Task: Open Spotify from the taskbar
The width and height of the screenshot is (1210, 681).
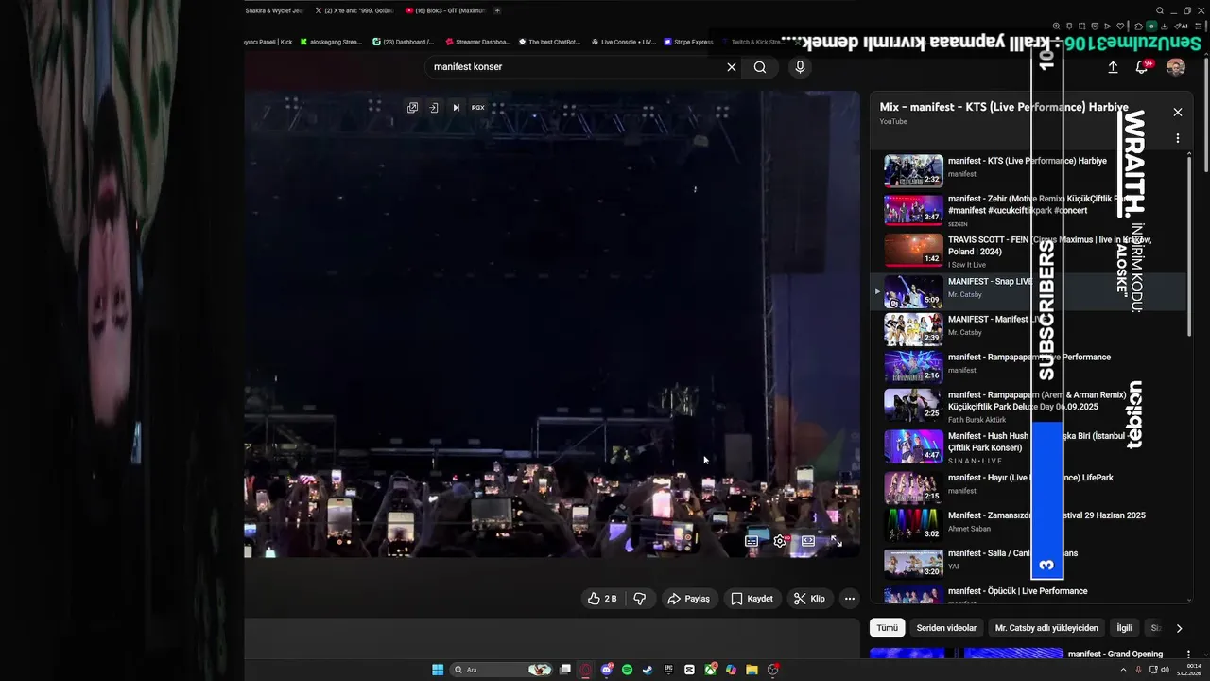Action: (x=627, y=670)
